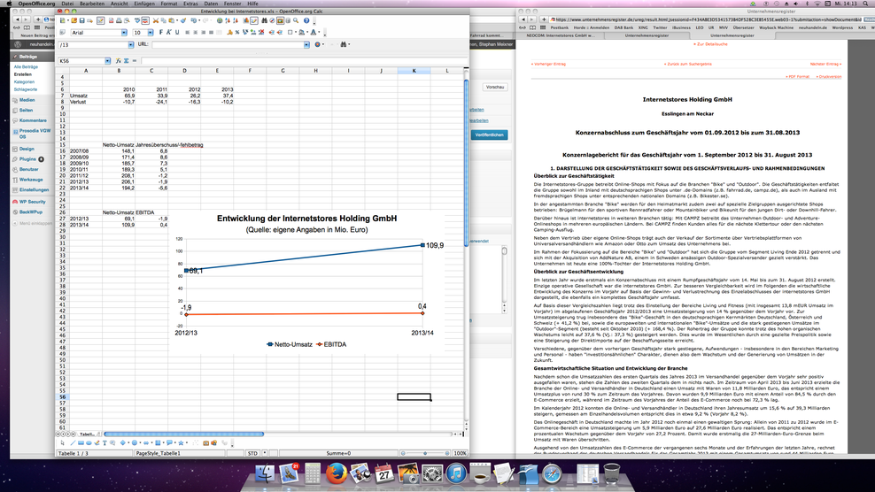Open Safari from the Dock
The image size is (875, 492).
click(x=553, y=473)
